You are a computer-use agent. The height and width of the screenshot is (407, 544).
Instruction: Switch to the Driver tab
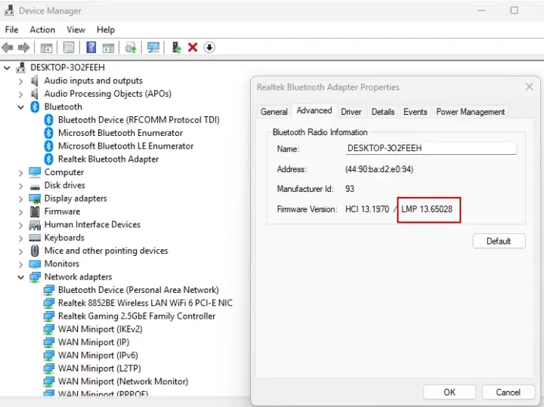[351, 112]
